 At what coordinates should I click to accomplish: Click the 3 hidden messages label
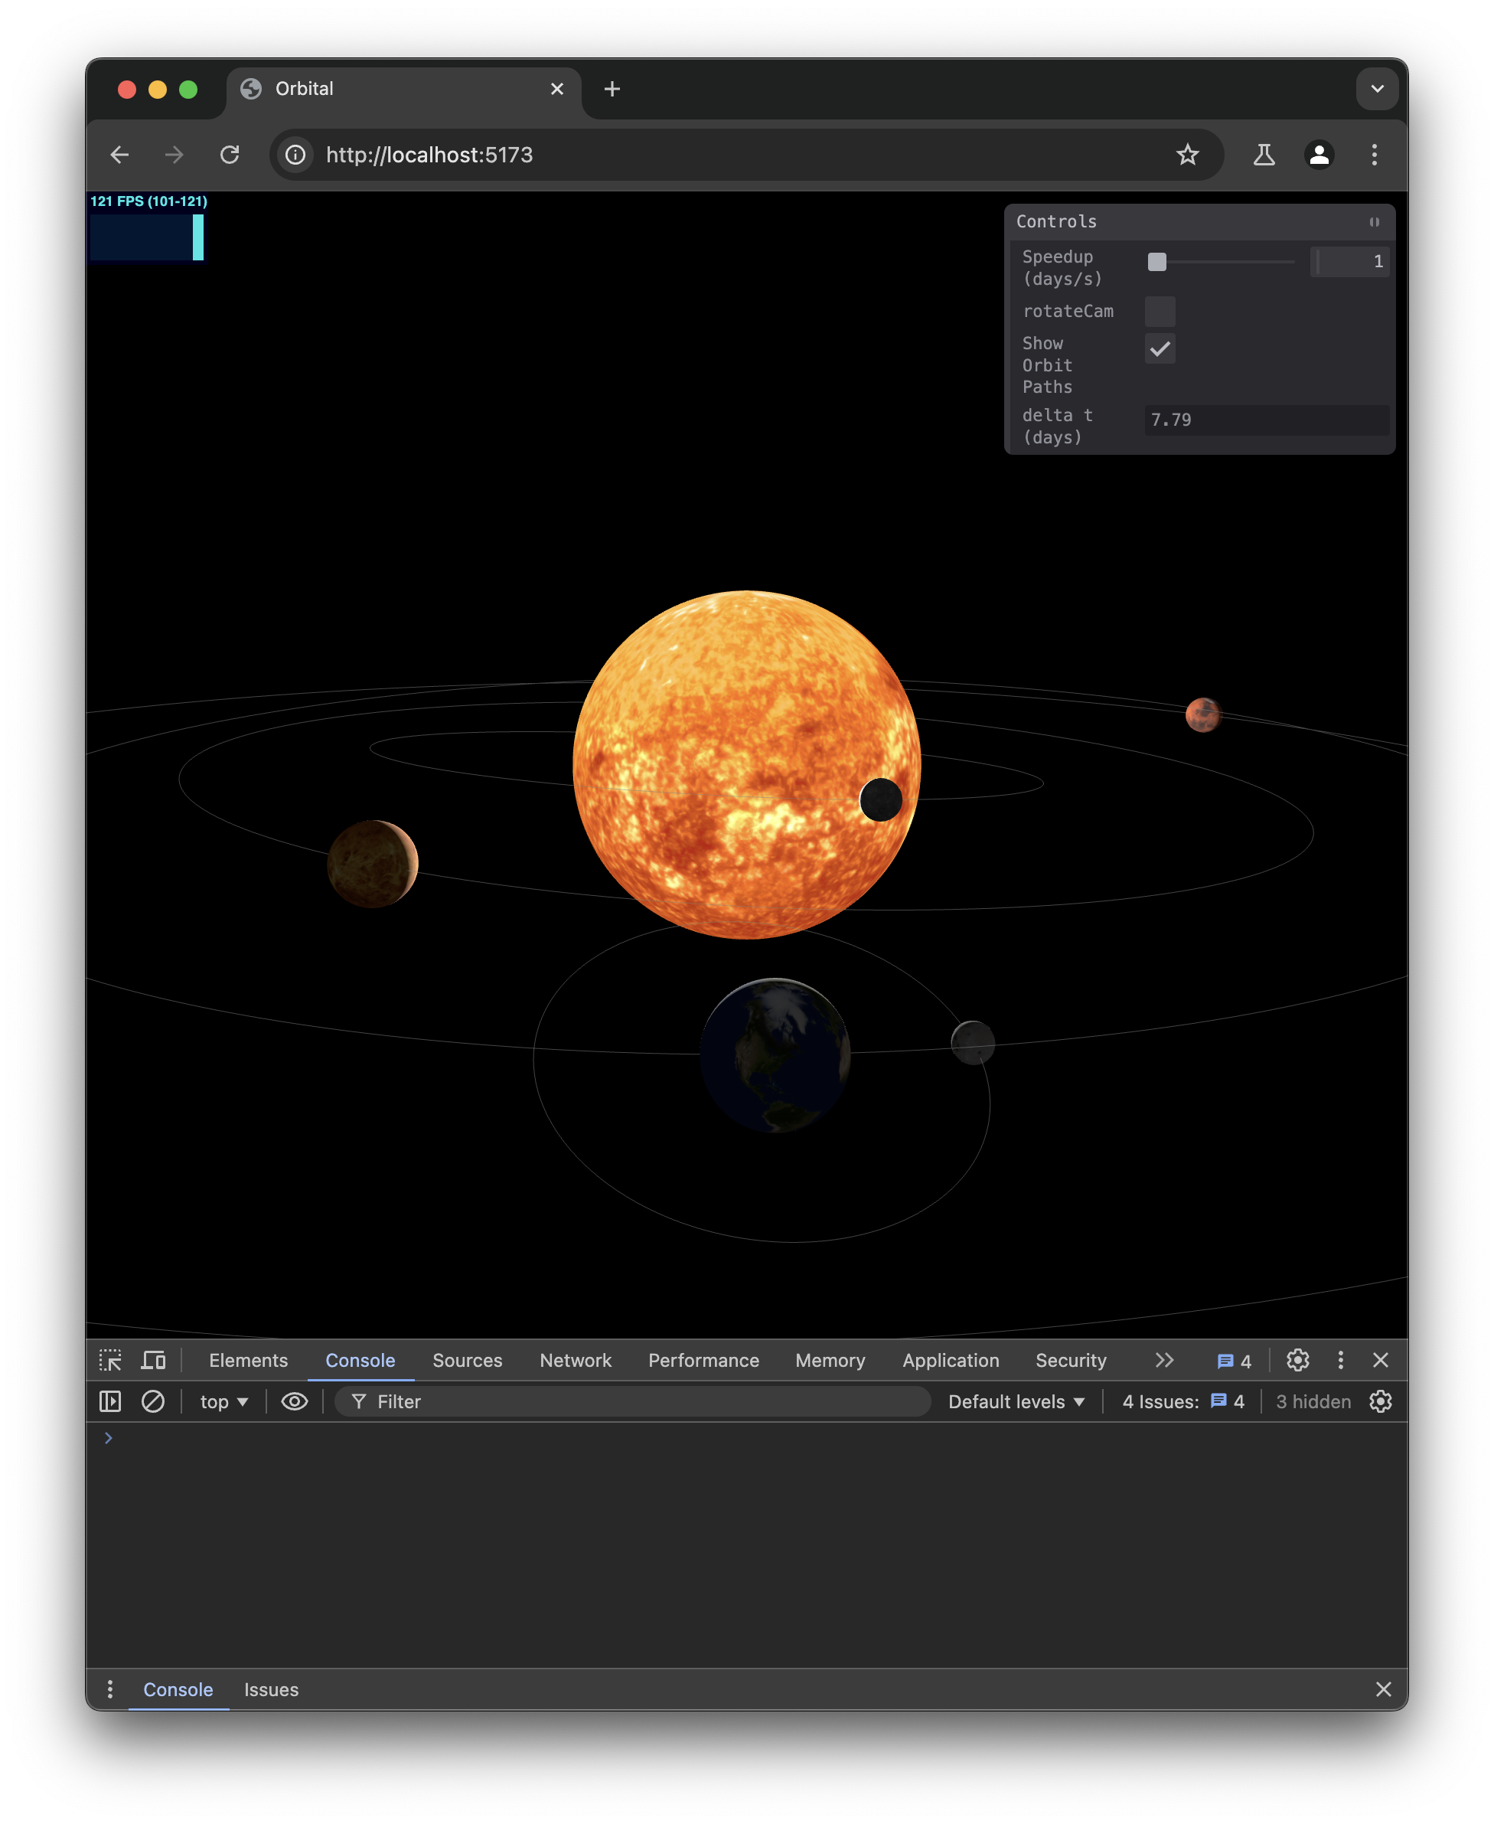(x=1313, y=1401)
